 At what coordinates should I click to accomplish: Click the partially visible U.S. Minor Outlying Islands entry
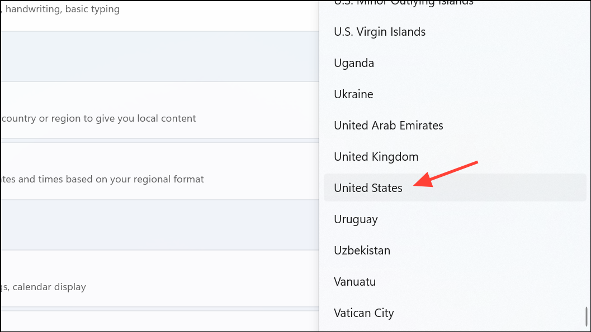pos(403,3)
